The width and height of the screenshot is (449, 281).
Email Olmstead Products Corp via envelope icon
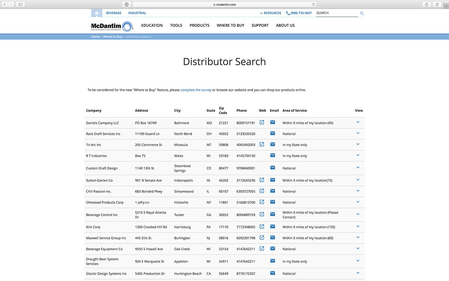(273, 202)
